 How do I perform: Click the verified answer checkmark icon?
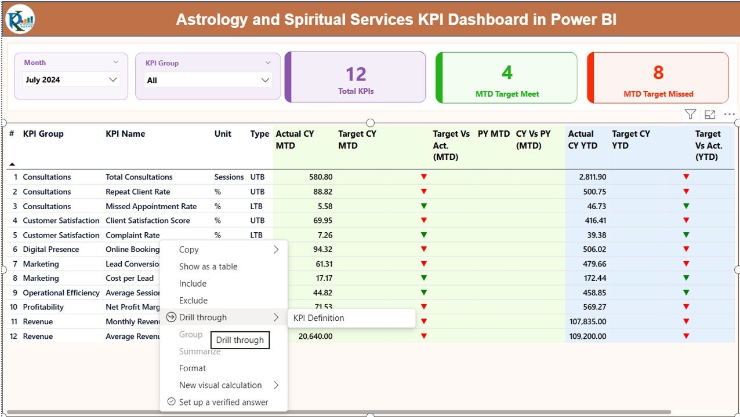pos(171,402)
